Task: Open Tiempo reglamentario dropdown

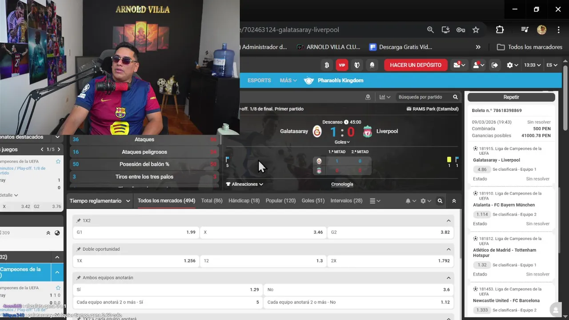Action: [100, 201]
